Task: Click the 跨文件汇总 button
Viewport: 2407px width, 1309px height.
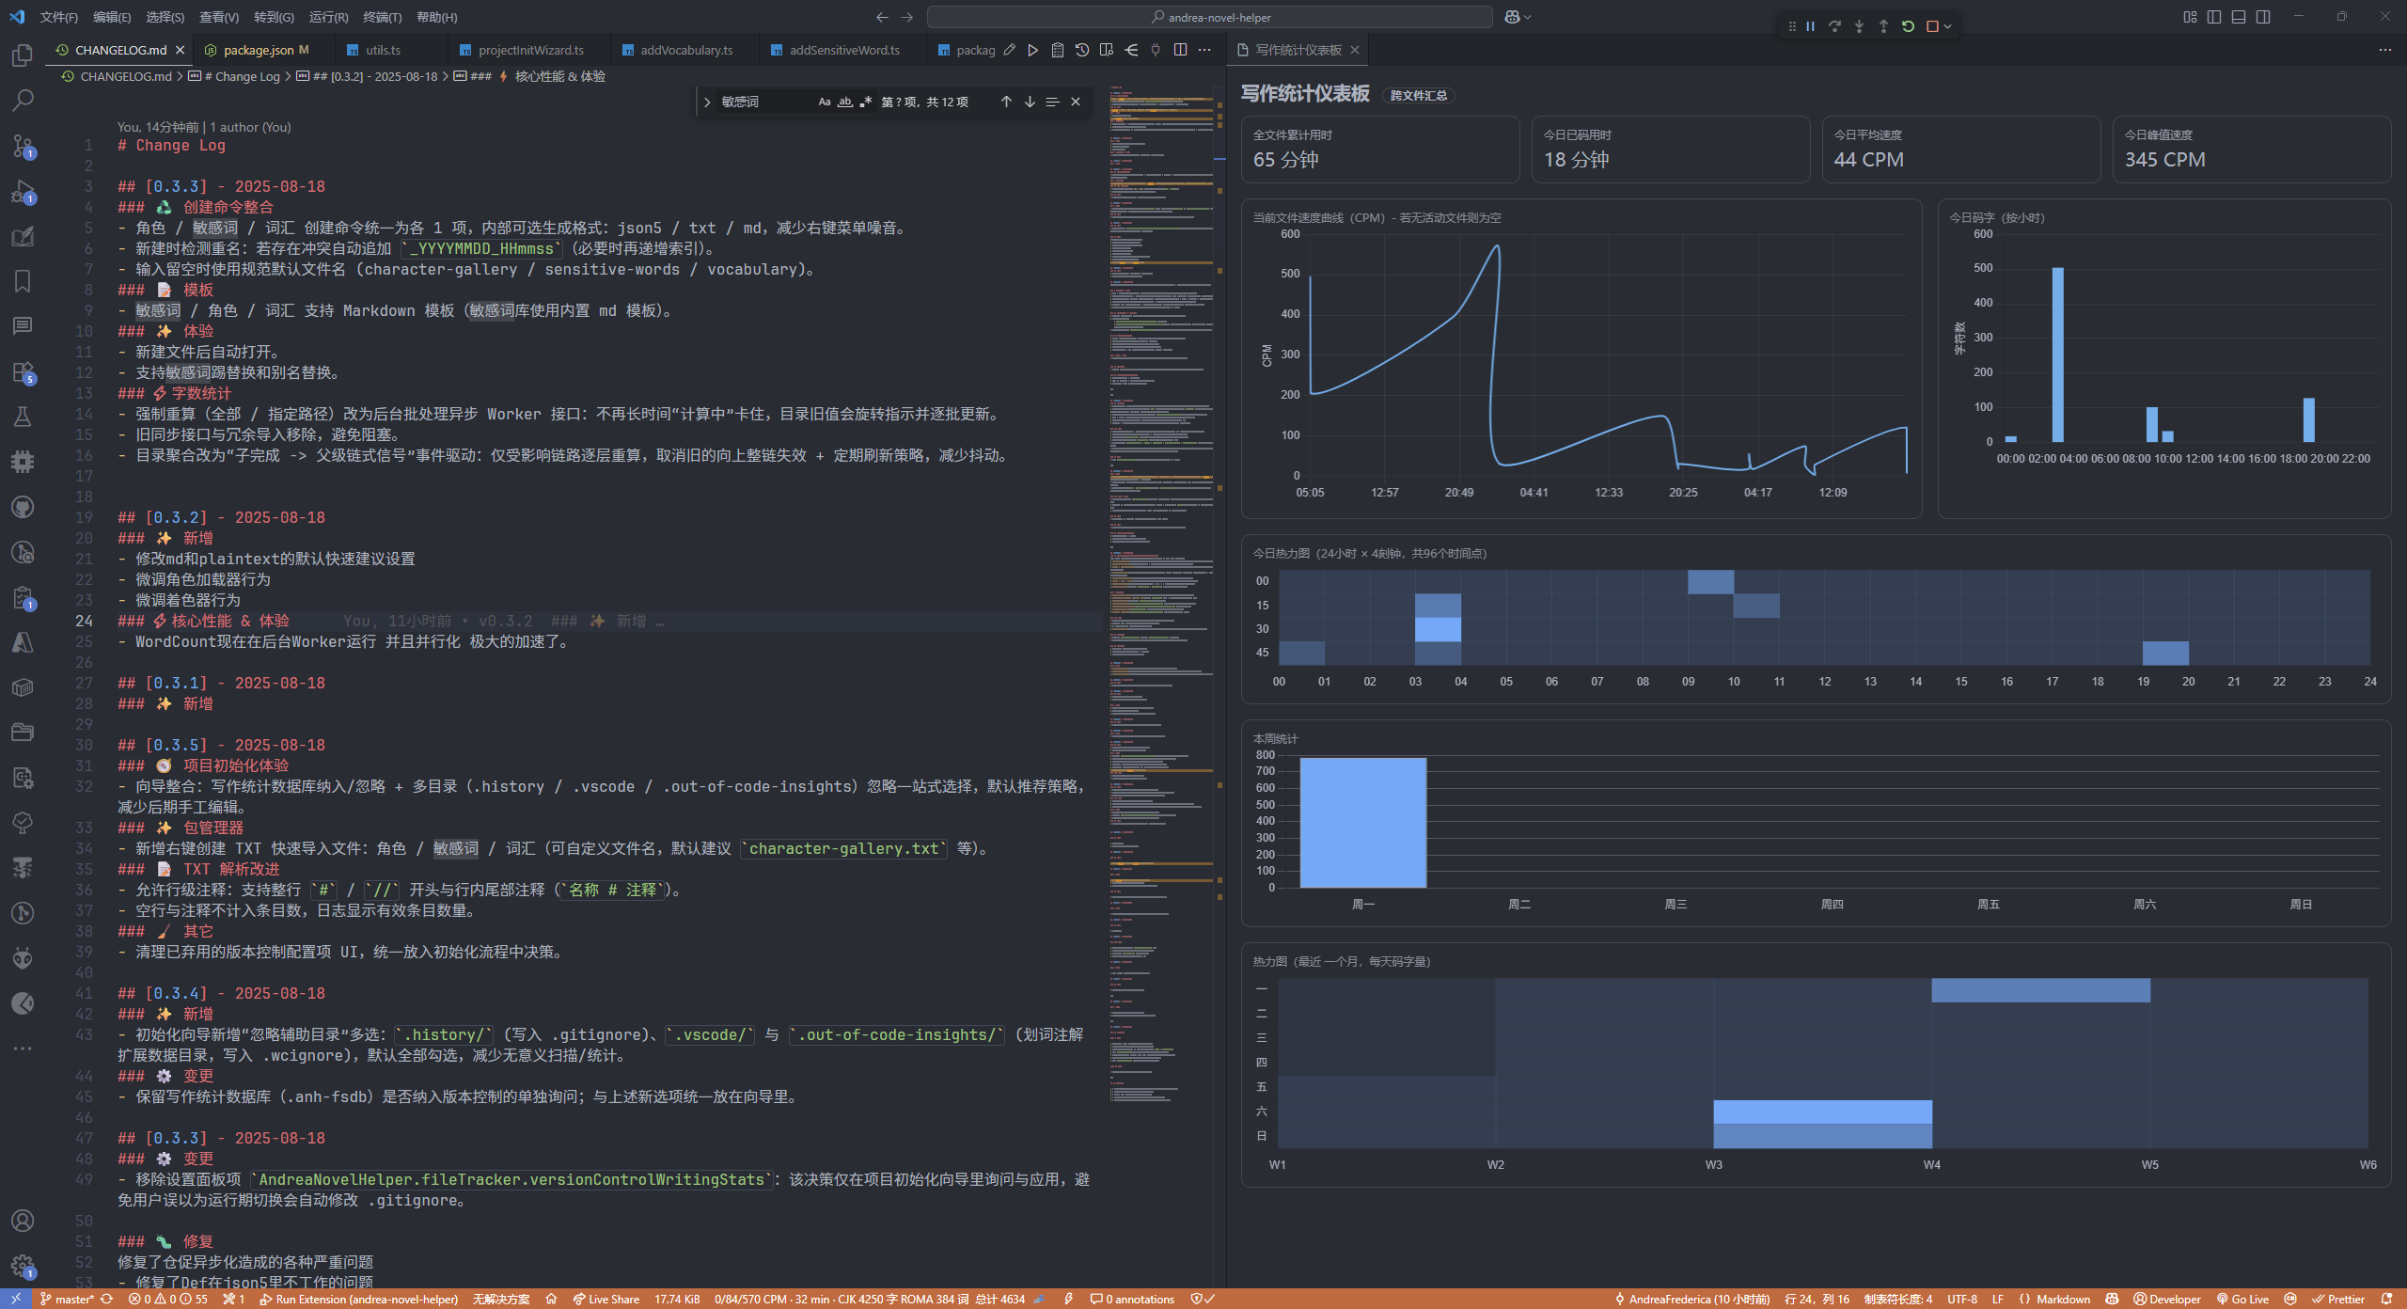Action: point(1418,95)
